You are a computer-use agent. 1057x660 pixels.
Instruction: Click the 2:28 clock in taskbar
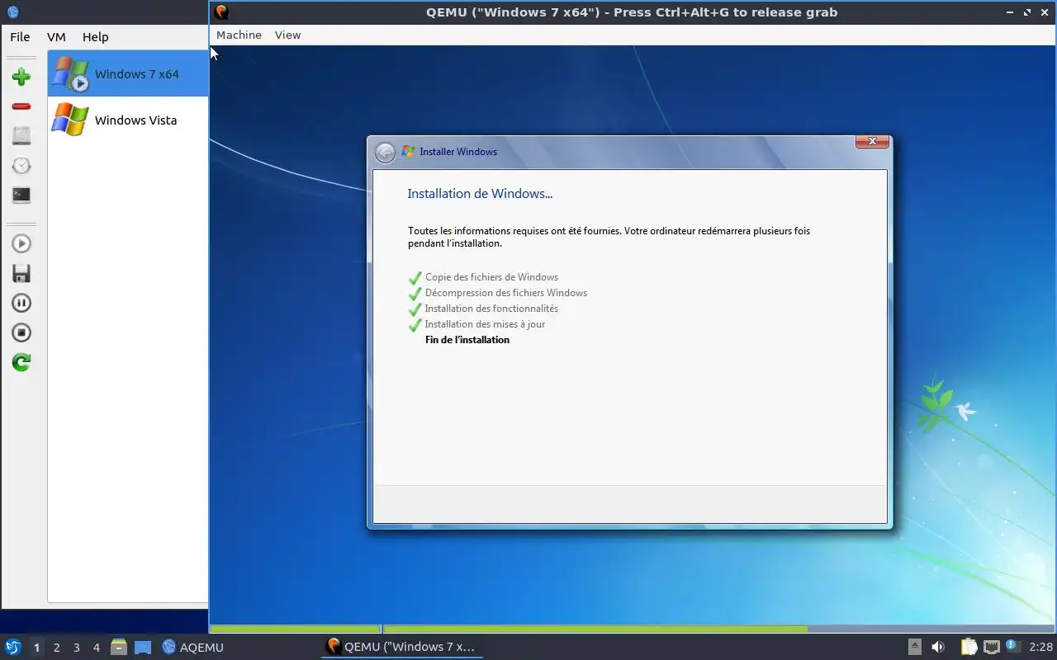point(1040,647)
